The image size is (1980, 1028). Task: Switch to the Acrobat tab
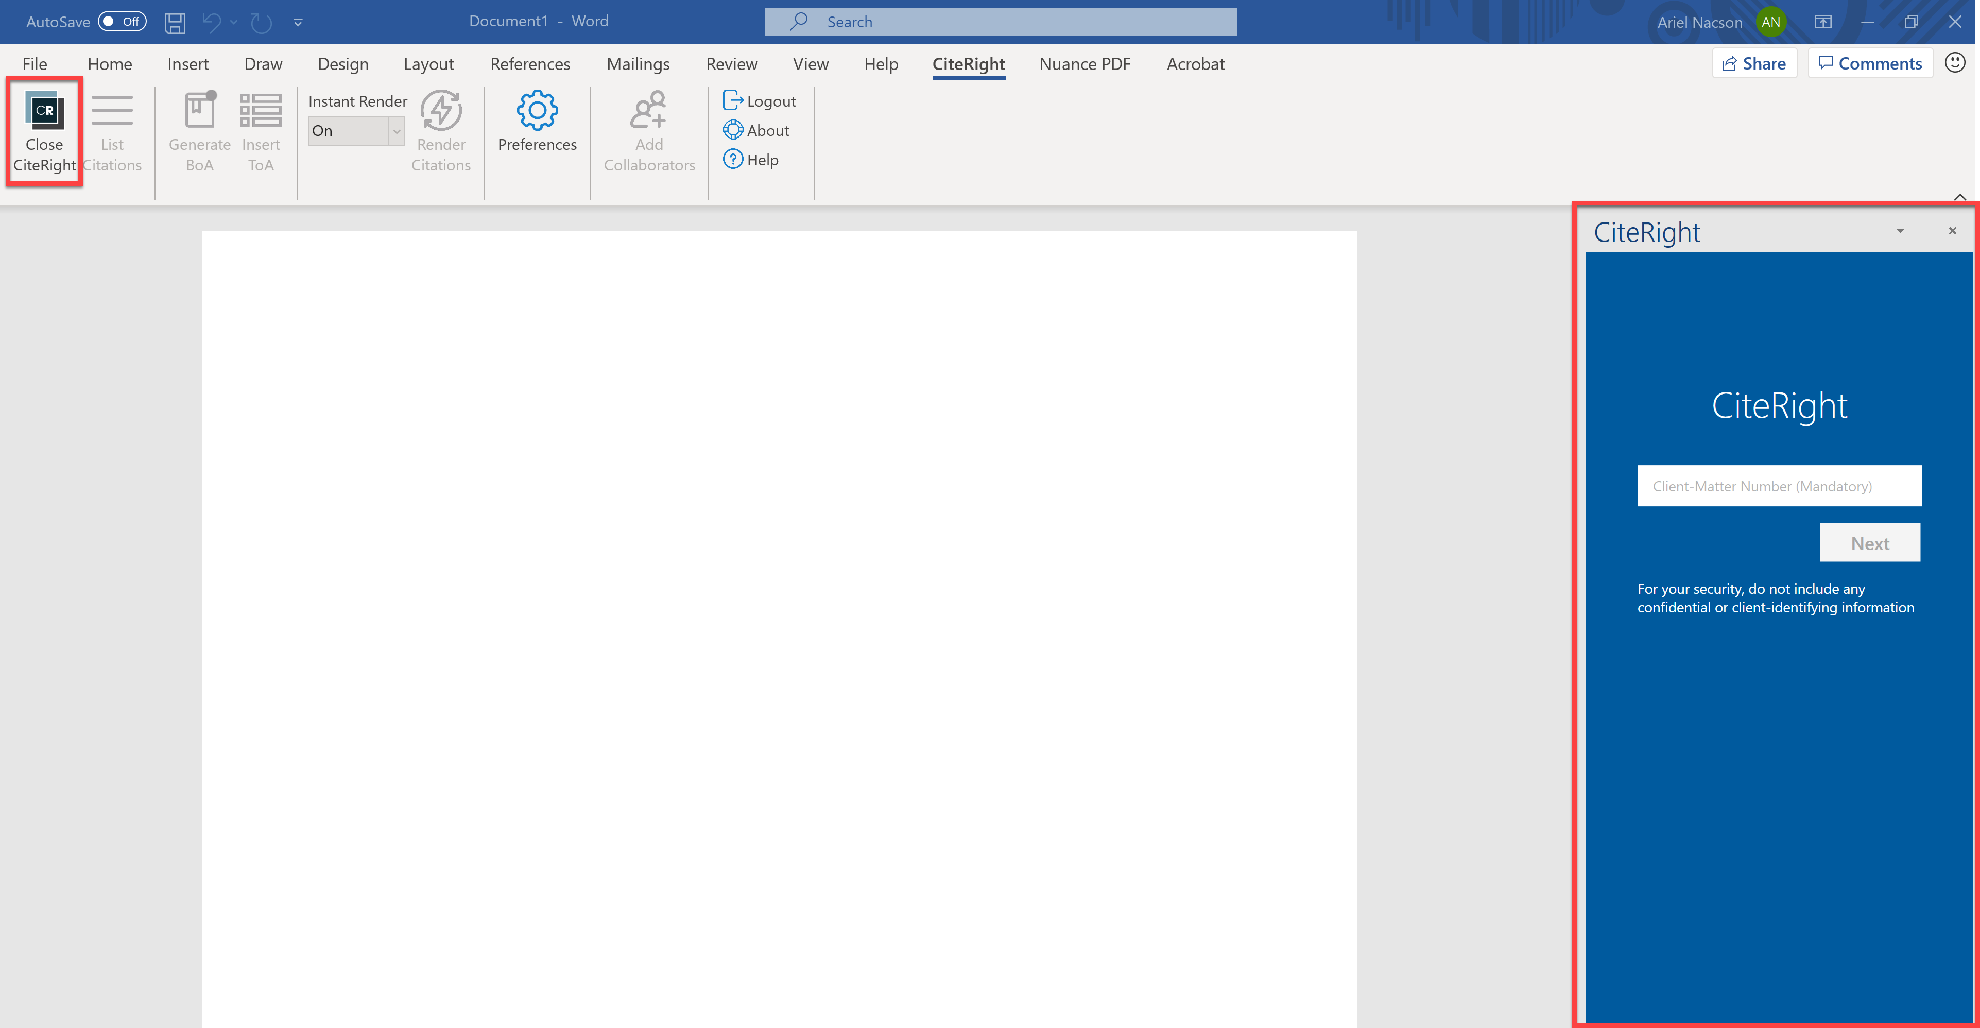click(1195, 64)
